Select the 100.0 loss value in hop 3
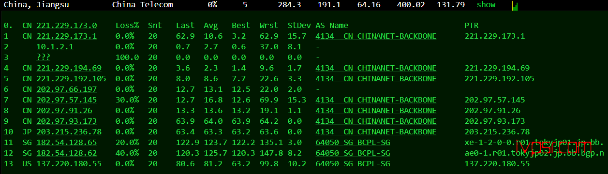This screenshot has height=174, width=608. (127, 57)
